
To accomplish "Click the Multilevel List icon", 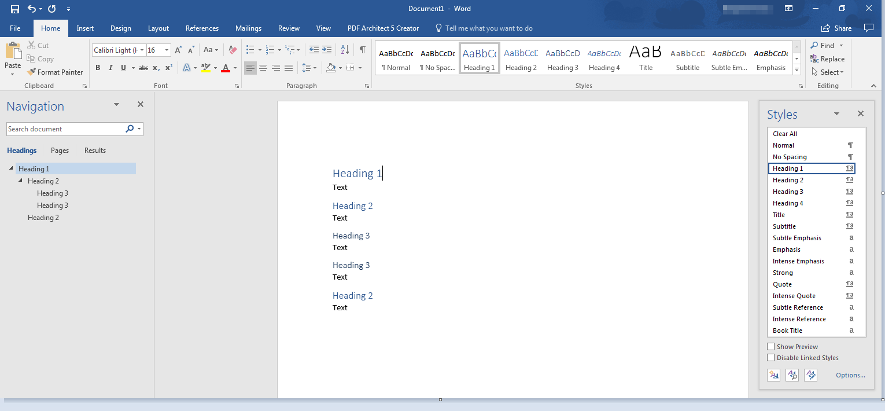I will pos(290,50).
